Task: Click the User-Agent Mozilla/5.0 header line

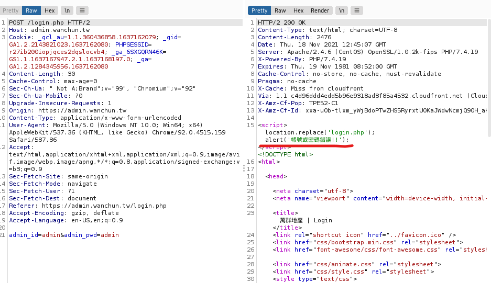Action: click(x=106, y=125)
